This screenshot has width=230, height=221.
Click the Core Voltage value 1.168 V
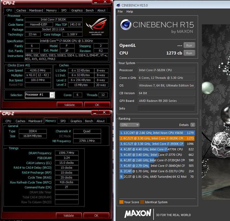click(x=72, y=34)
